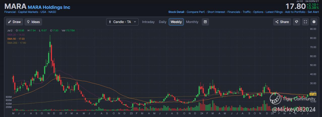Expand the Candle - TA chart type dropdown

pyautogui.click(x=123, y=22)
